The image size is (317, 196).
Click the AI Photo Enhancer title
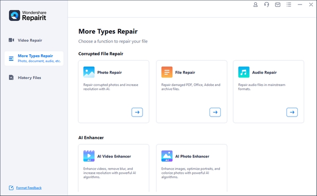coord(192,157)
